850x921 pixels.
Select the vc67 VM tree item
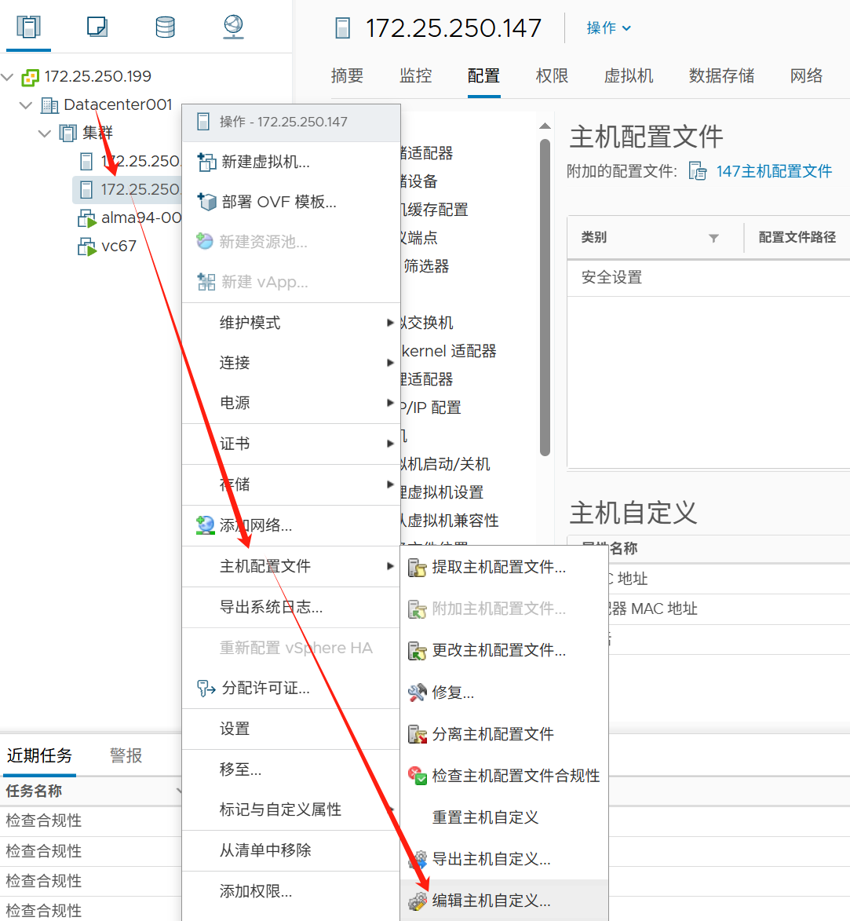pyautogui.click(x=119, y=246)
